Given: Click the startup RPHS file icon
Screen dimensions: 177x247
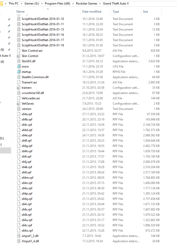Looking at the screenshot, I should click(x=19, y=72).
